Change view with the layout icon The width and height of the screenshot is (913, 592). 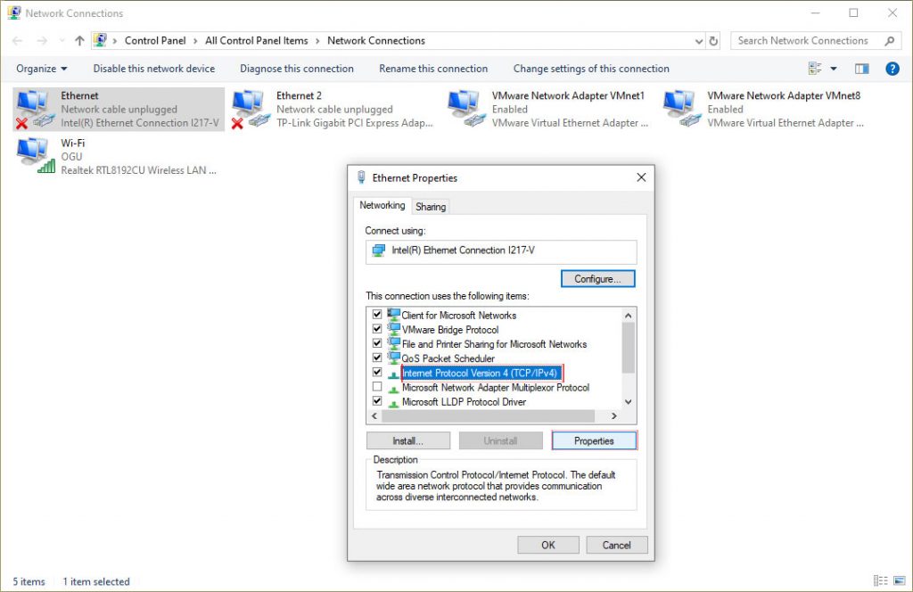(815, 69)
